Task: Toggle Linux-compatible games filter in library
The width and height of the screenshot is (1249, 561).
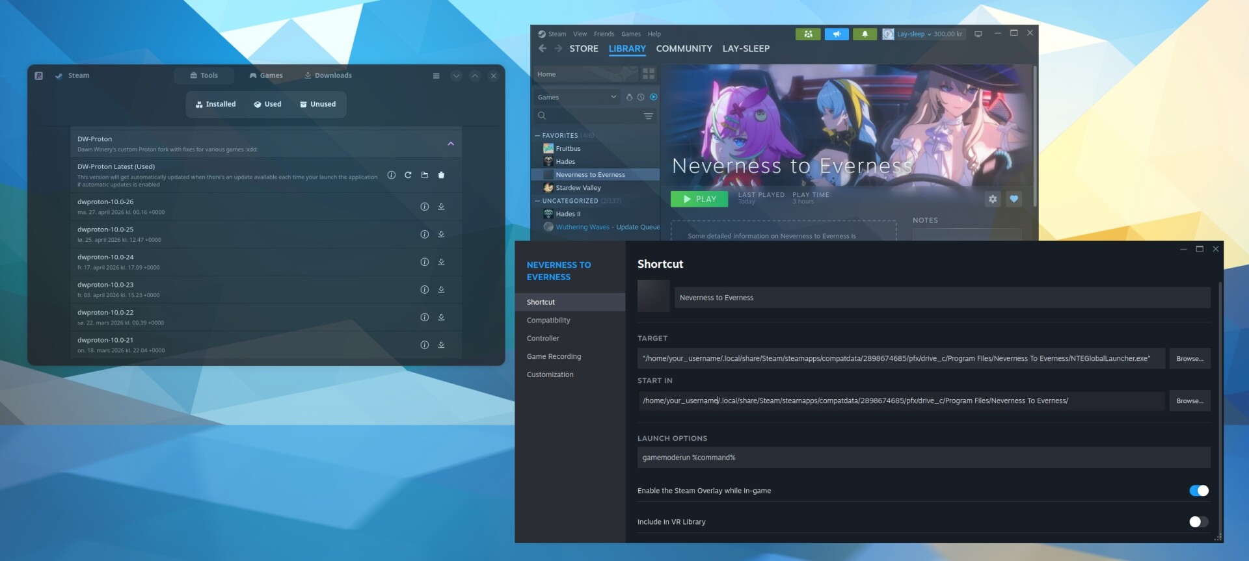Action: coord(629,98)
